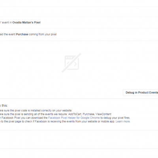Select the Ovadia Mattan's Pixel name
Viewport: 158px width, 158px height.
[x=26, y=23]
